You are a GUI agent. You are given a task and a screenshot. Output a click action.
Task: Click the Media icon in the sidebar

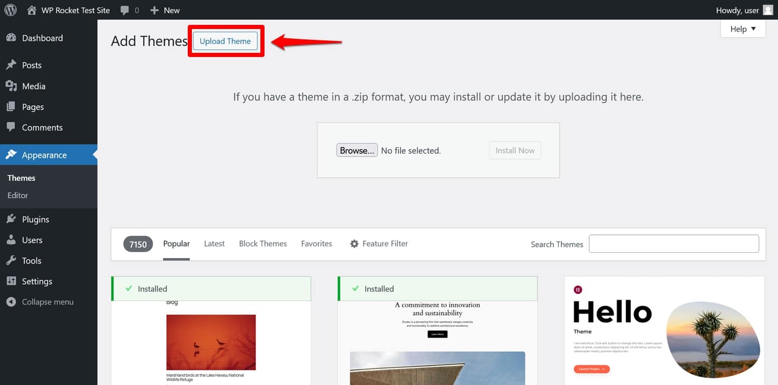(11, 86)
